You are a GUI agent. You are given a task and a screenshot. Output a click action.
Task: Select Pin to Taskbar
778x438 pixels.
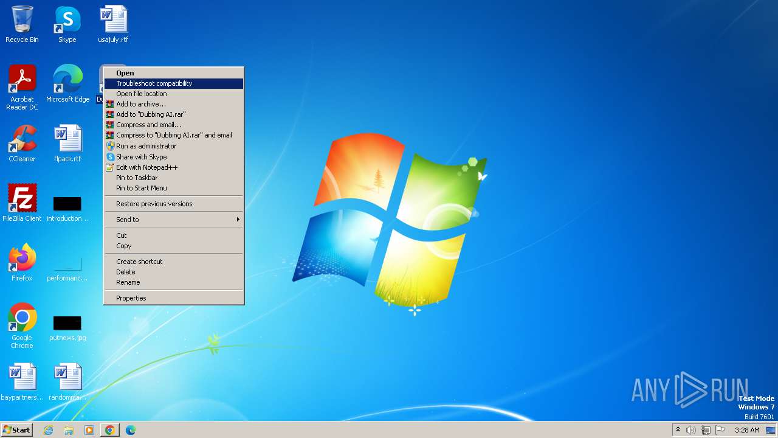(x=174, y=178)
